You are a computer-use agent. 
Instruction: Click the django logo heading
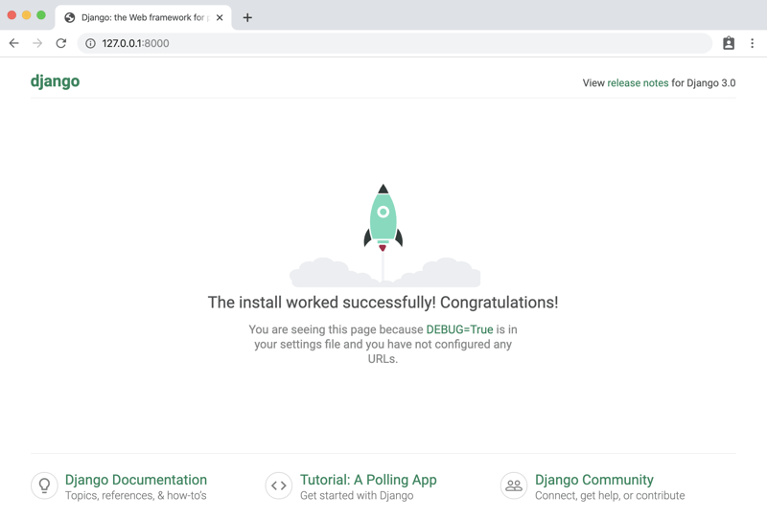[x=55, y=81]
